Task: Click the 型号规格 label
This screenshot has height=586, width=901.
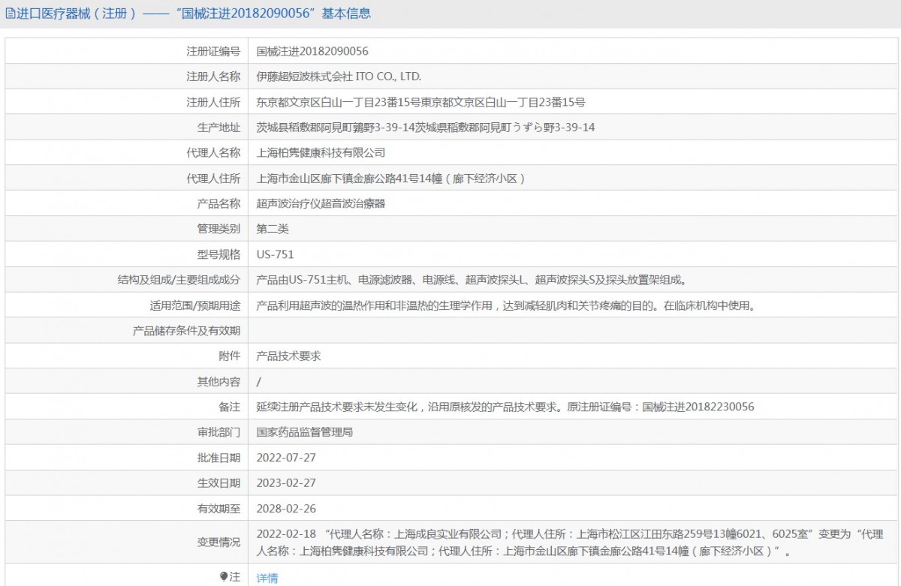Action: pos(218,254)
